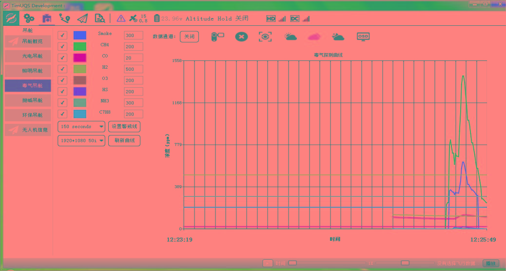Click the C7H8 threshold input field
Viewport: 506px width, 271px height.
pos(134,114)
